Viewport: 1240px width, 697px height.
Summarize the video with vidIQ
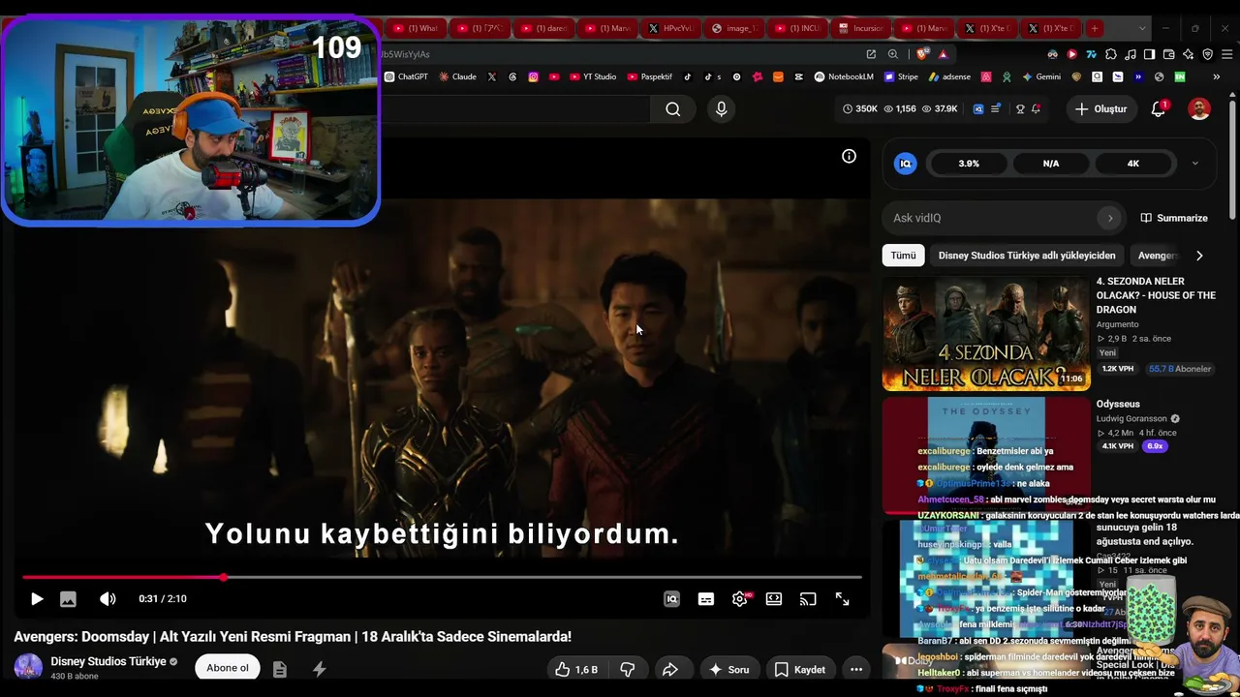point(1174,218)
